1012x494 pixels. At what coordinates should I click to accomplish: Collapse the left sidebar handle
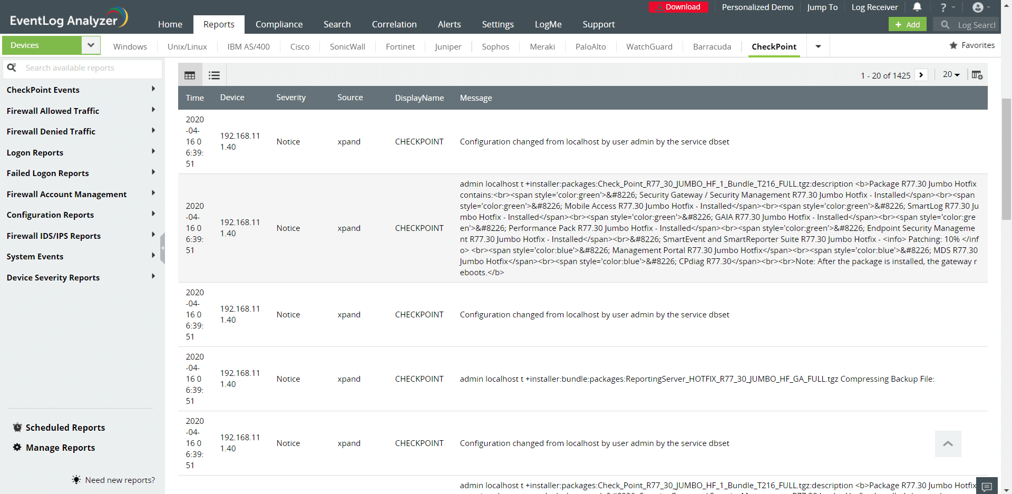[x=162, y=248]
